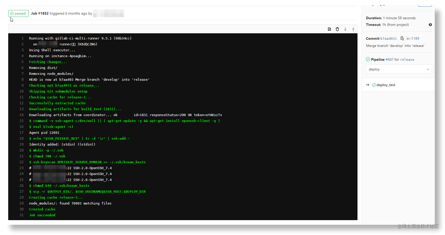Click log line '$ chmod 700 ~/.ssh'

tap(47, 156)
